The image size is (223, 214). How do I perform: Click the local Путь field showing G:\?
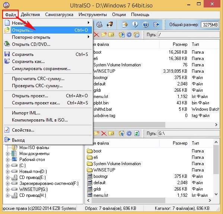(x=189, y=133)
